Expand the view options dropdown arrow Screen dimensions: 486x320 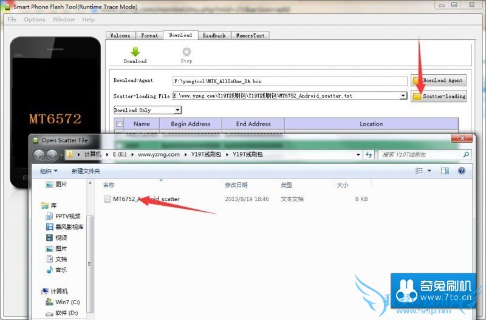pos(430,171)
